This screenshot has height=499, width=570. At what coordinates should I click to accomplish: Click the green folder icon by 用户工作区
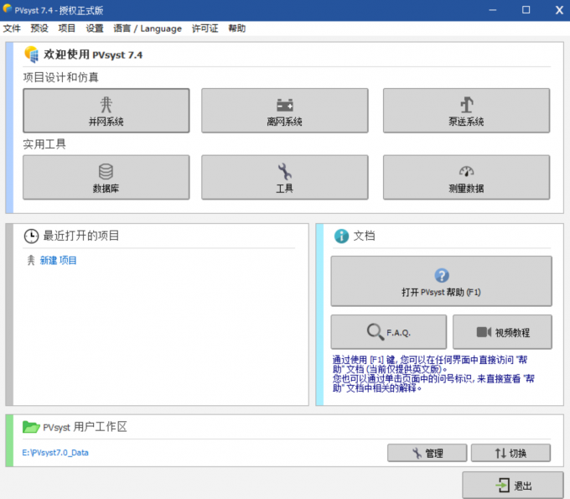click(31, 427)
